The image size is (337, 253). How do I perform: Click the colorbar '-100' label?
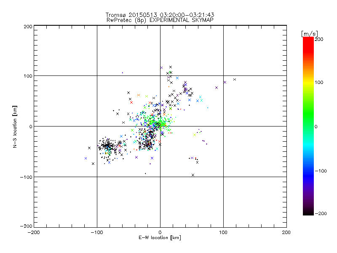(321, 171)
